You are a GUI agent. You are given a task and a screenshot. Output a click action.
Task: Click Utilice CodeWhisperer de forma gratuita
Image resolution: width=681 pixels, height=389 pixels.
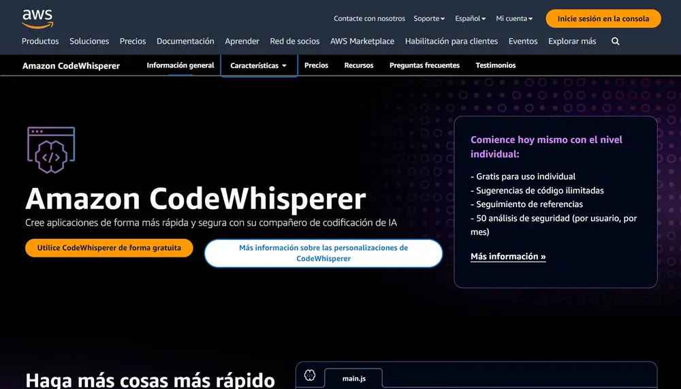click(109, 248)
